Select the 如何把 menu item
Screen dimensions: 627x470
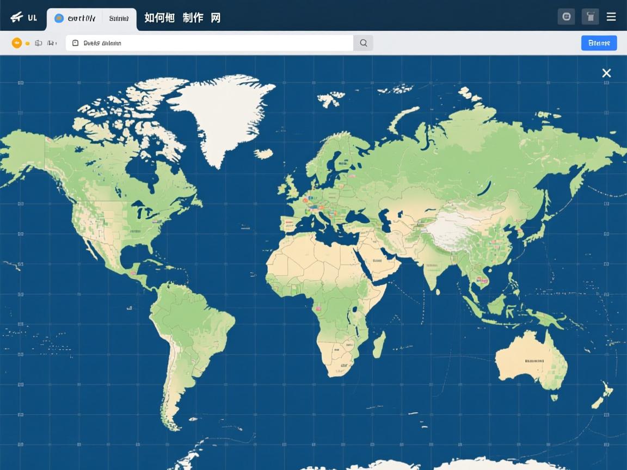tap(158, 17)
